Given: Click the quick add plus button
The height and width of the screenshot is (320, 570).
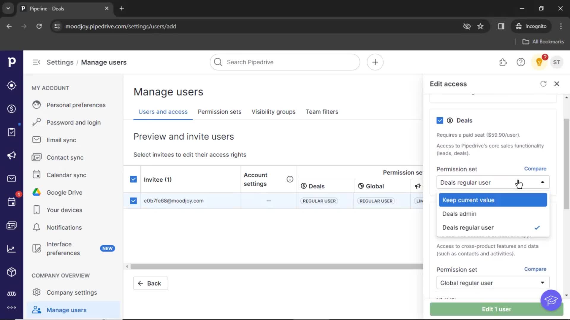Looking at the screenshot, I should (x=375, y=62).
